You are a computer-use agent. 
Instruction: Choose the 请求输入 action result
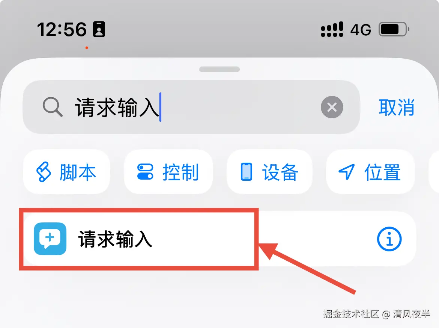point(220,239)
